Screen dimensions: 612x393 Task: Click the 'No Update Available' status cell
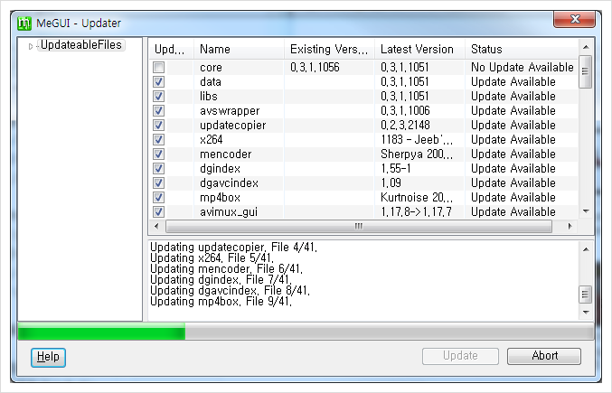pyautogui.click(x=523, y=68)
